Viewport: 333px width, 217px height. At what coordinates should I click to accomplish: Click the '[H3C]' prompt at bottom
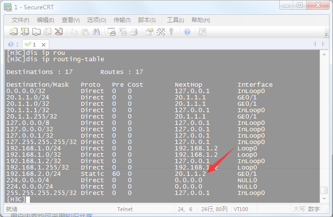[16, 199]
